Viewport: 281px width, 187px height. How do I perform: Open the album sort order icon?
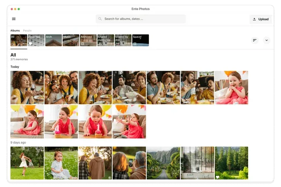255,40
